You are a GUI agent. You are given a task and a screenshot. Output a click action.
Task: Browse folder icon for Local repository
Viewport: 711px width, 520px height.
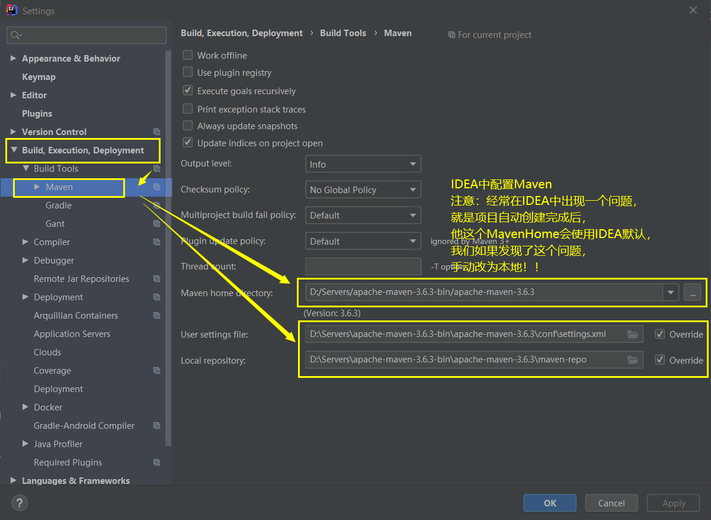pos(632,360)
